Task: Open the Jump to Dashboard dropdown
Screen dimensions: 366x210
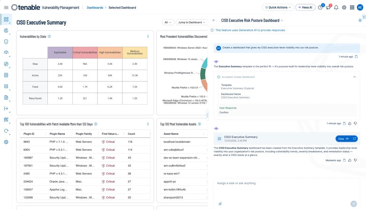Action: pos(191,22)
